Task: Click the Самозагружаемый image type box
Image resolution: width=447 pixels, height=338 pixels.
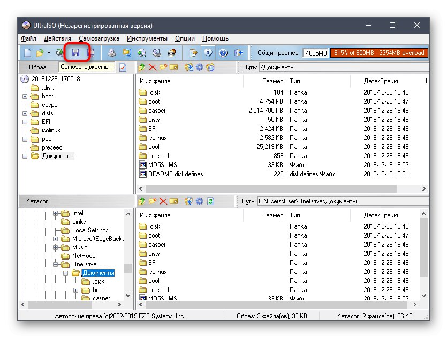Action: click(87, 67)
